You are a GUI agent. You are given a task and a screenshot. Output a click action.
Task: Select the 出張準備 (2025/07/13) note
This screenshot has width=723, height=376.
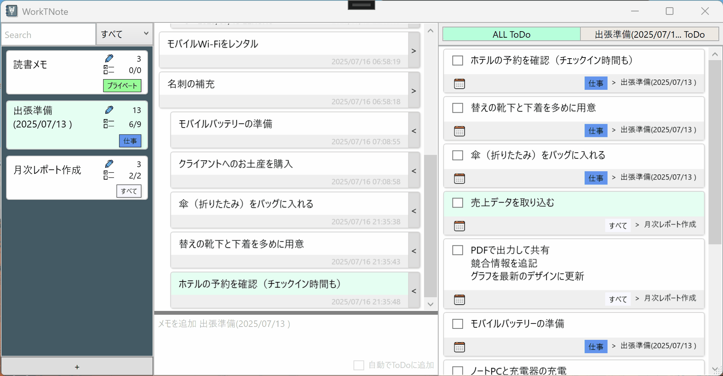pyautogui.click(x=77, y=125)
